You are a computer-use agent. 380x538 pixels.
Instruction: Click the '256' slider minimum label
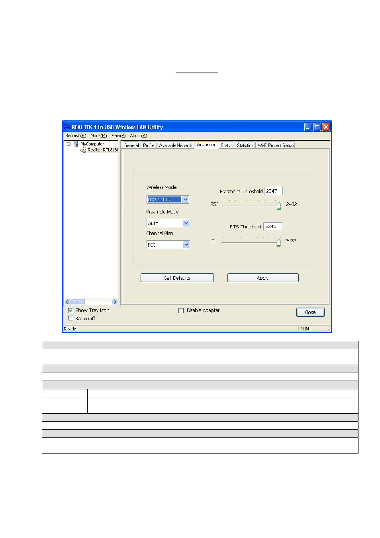coord(214,204)
